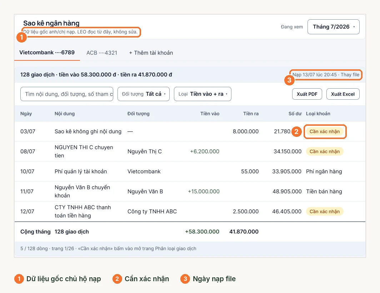Click the Số dư column header
Viewport: 380px width, 293px height.
[x=295, y=114]
